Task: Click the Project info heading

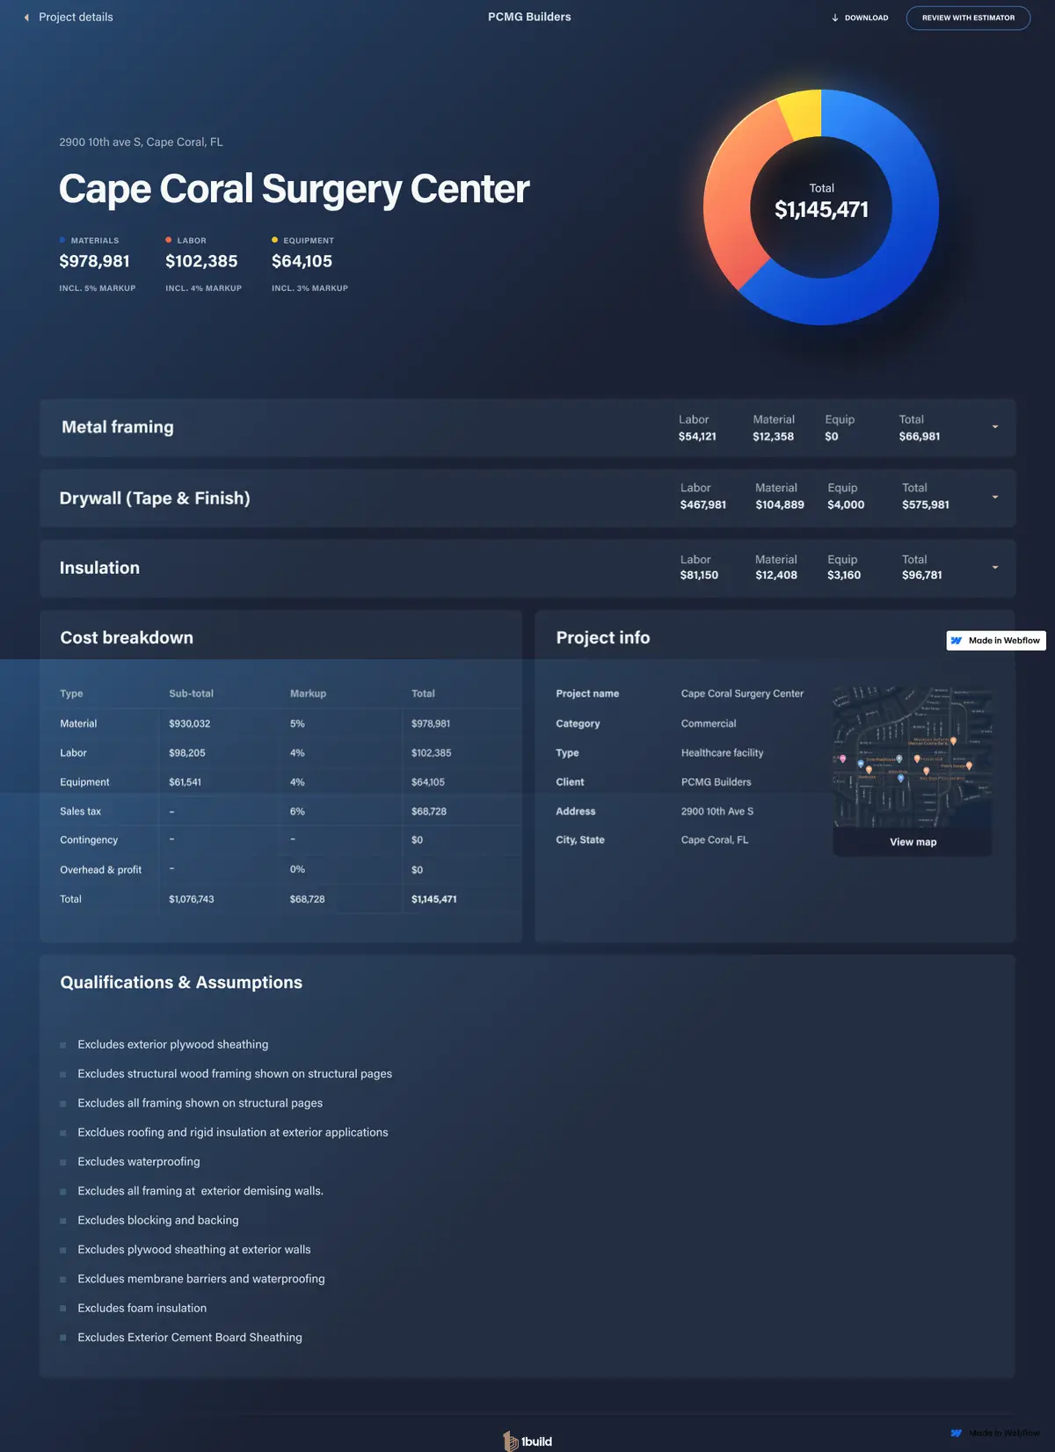Action: (x=603, y=638)
